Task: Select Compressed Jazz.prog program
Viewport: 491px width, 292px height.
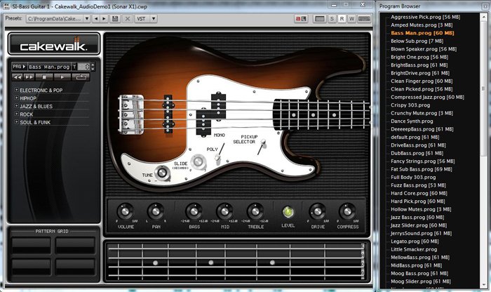Action: pyautogui.click(x=427, y=97)
